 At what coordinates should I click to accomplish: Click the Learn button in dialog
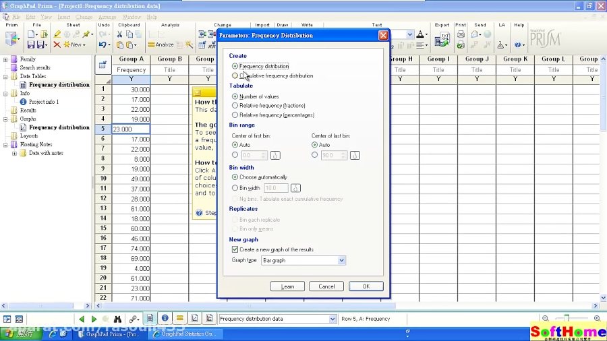point(287,286)
